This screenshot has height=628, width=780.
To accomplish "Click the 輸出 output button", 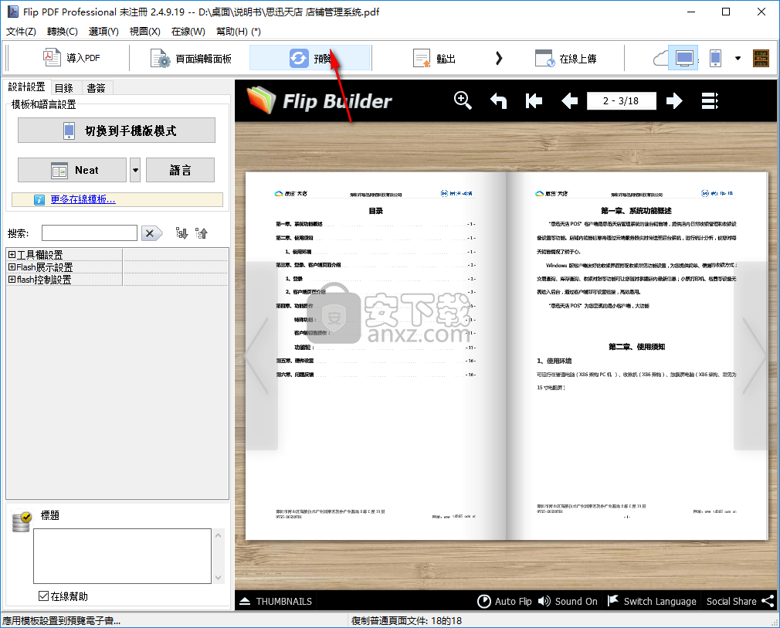I will point(434,59).
